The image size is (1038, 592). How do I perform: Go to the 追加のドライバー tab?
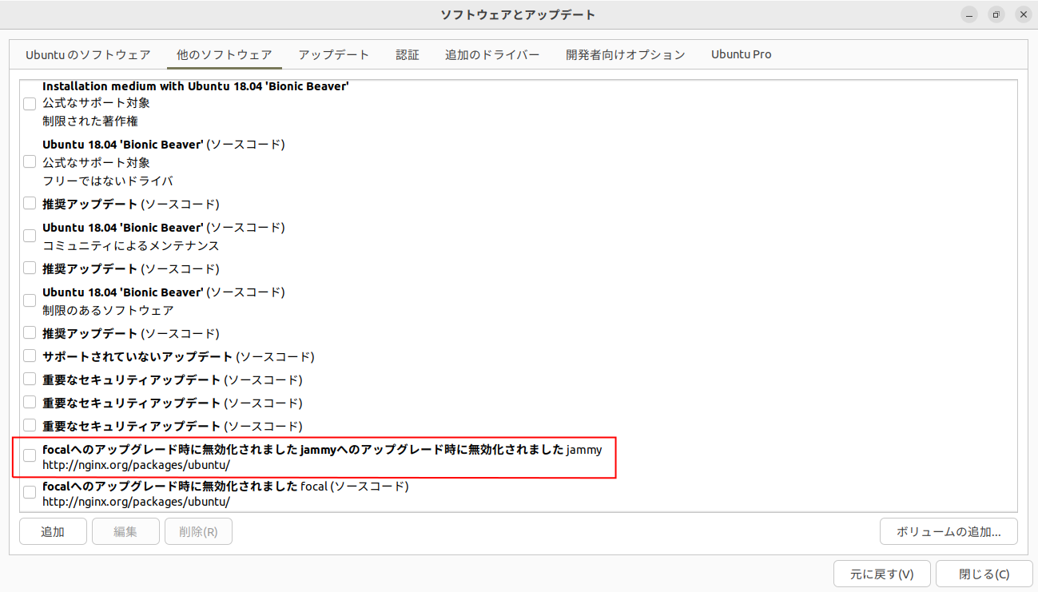coord(492,55)
